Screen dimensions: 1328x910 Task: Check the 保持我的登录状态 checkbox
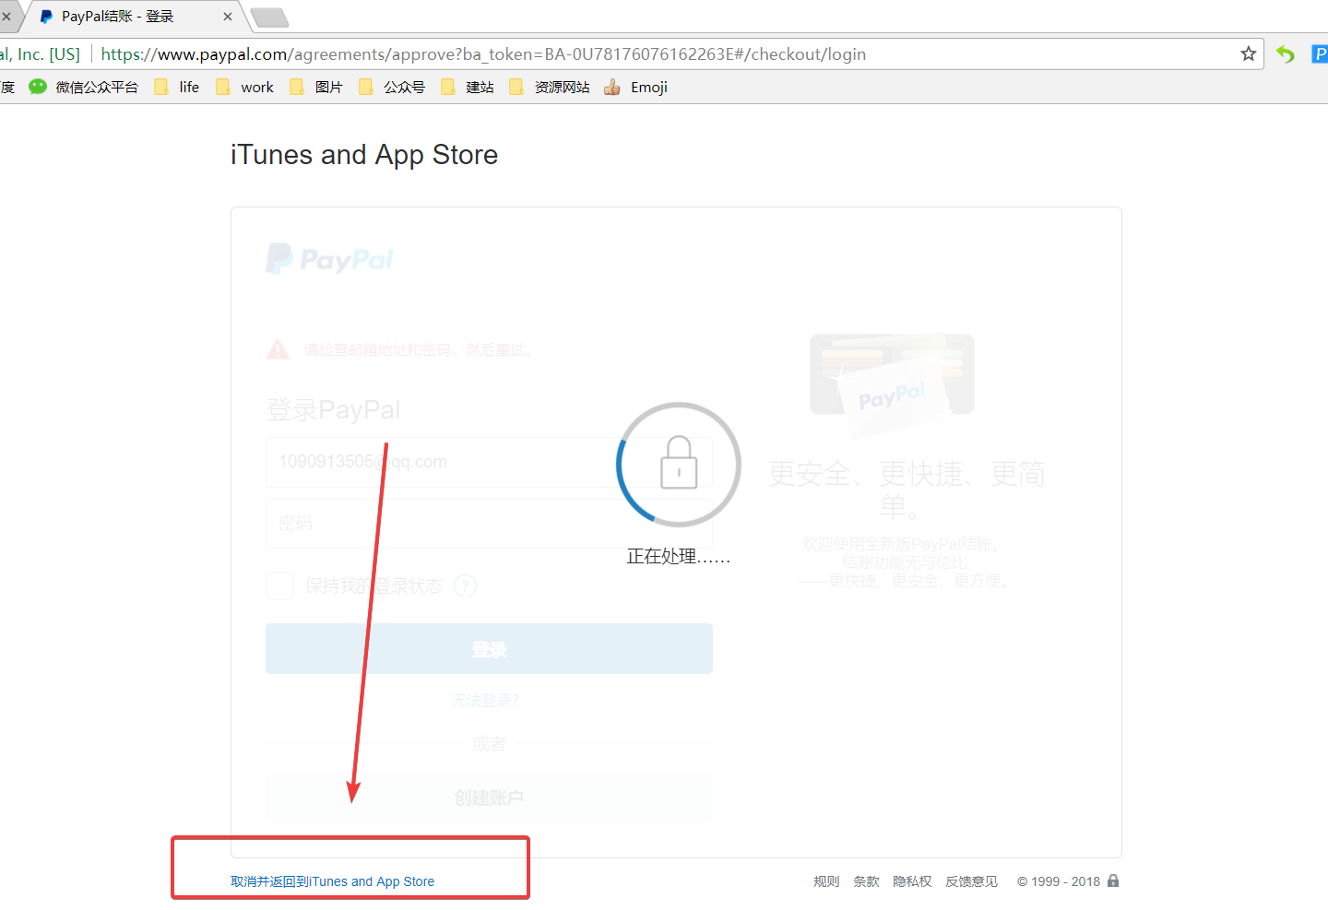click(279, 585)
